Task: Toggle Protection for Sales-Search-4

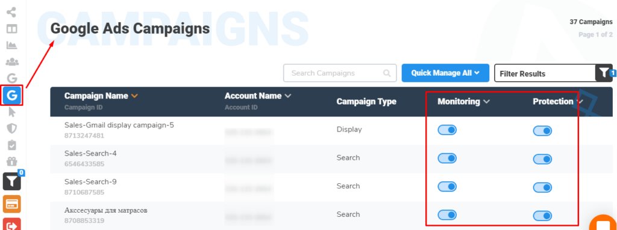Action: pos(542,159)
